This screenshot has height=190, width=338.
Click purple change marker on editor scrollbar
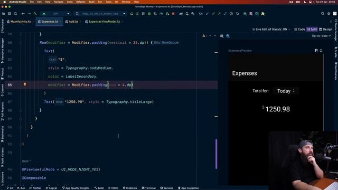(216, 154)
